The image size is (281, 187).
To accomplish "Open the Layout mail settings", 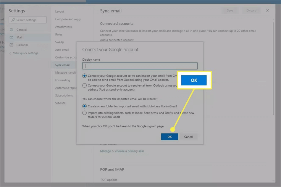I will click(x=59, y=12).
